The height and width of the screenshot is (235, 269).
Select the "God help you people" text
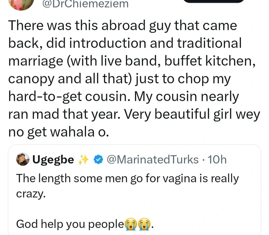pyautogui.click(x=70, y=224)
